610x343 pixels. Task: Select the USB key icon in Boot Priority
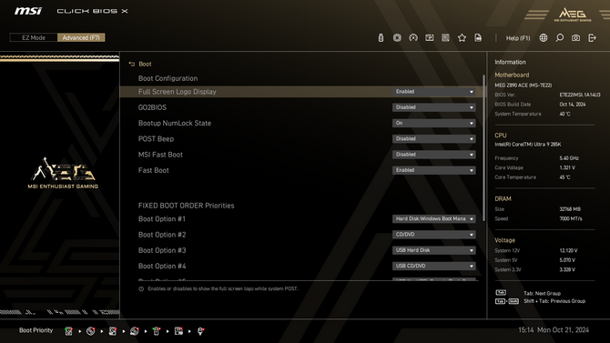[x=157, y=331]
